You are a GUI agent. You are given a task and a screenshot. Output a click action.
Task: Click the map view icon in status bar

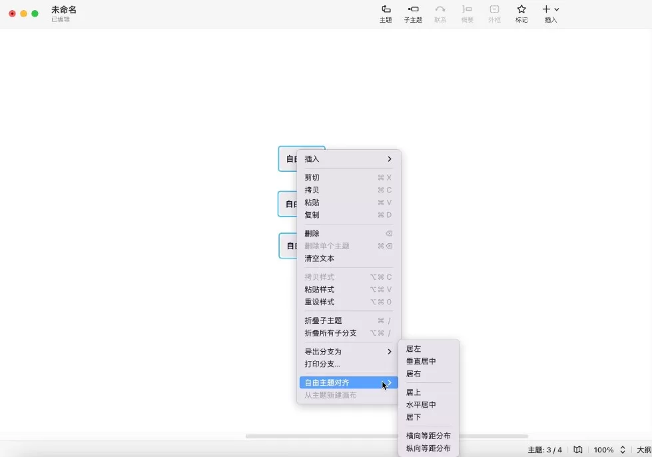578,450
